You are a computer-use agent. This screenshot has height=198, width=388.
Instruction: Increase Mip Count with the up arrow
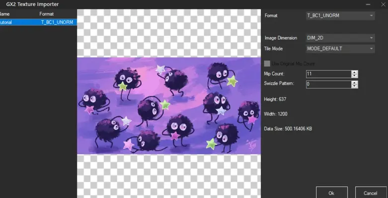(x=354, y=72)
